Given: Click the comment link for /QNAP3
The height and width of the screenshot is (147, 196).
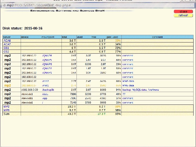Looking at the screenshot, I should (128, 64).
